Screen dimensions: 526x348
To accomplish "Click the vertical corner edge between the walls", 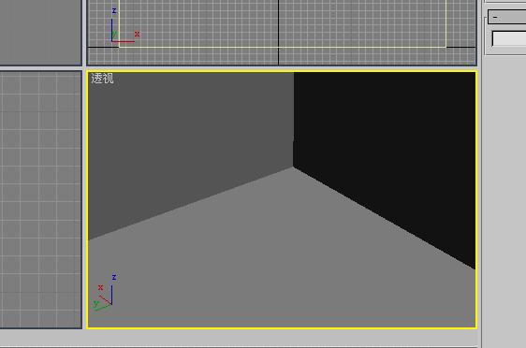I will point(294,120).
